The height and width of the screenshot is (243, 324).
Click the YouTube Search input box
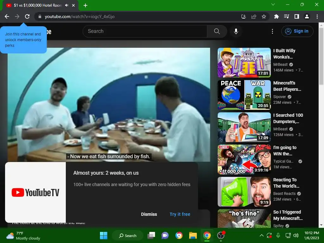[x=145, y=31]
